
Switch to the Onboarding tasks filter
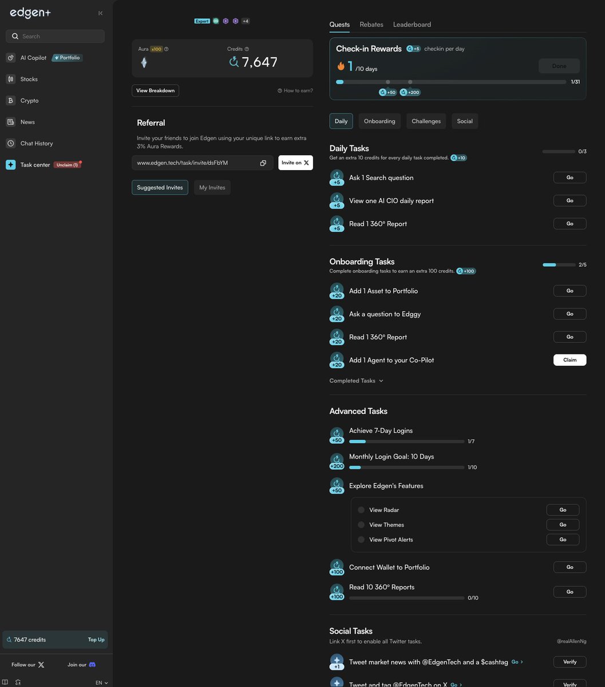(379, 121)
